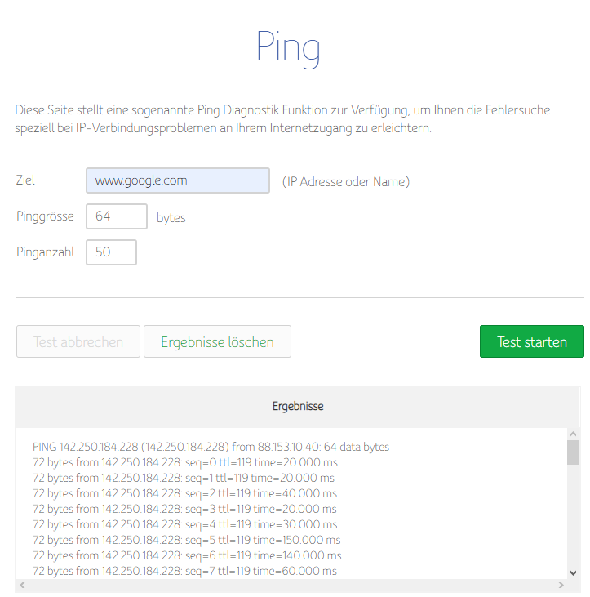Click the Test abbrechen button
590x597 pixels.
point(78,342)
